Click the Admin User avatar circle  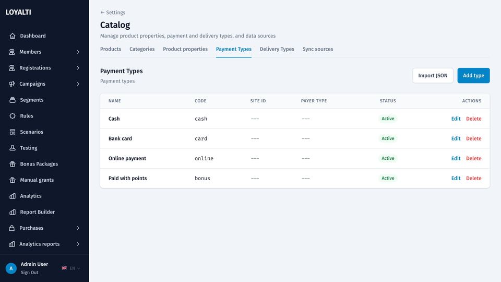pos(11,268)
